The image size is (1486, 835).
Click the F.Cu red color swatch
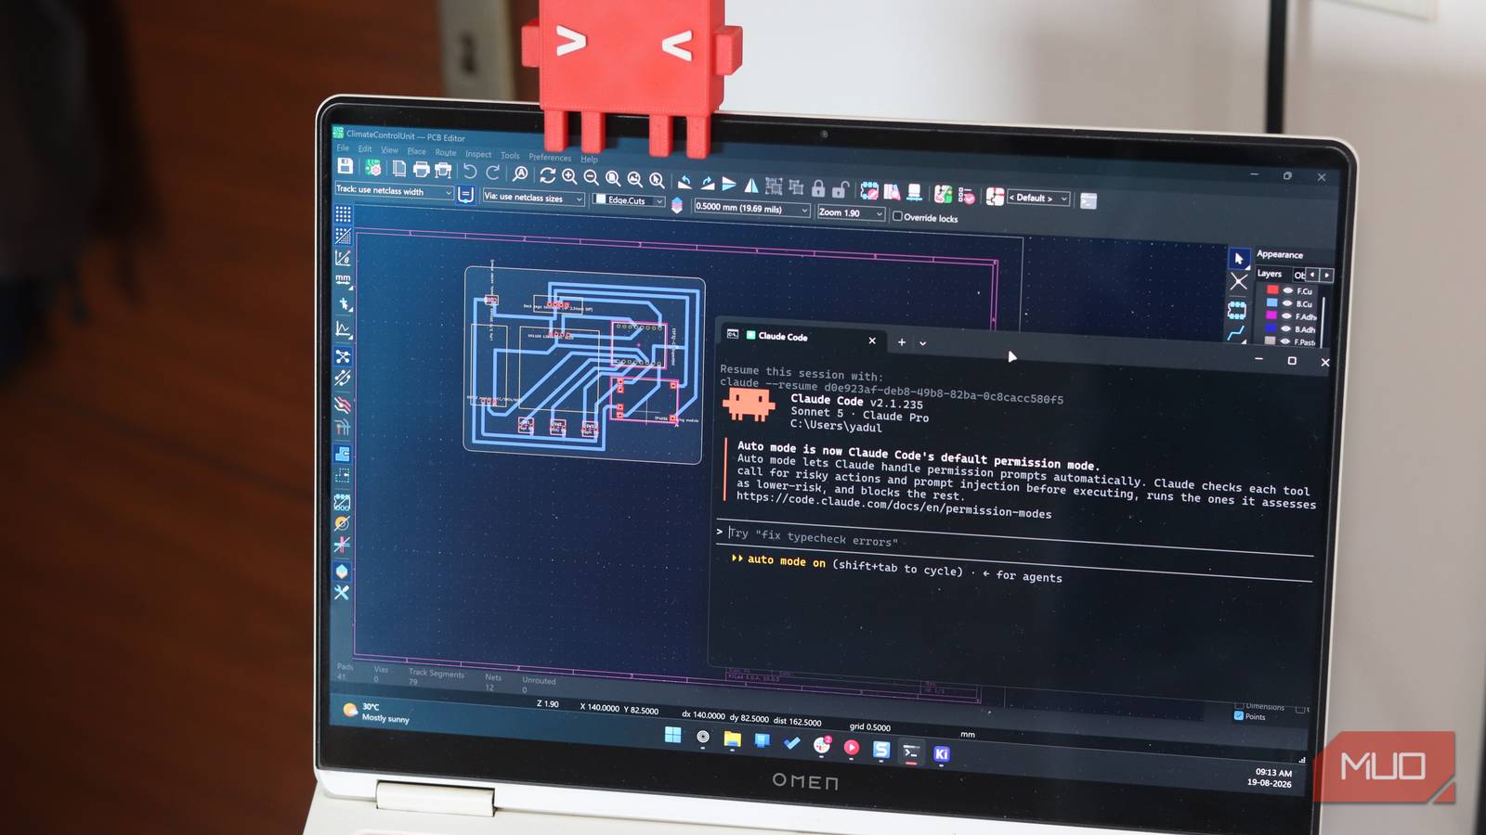click(x=1273, y=289)
